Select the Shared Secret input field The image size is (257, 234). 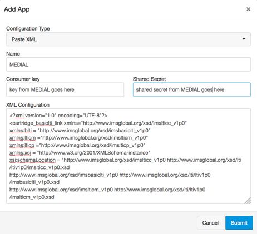click(192, 89)
